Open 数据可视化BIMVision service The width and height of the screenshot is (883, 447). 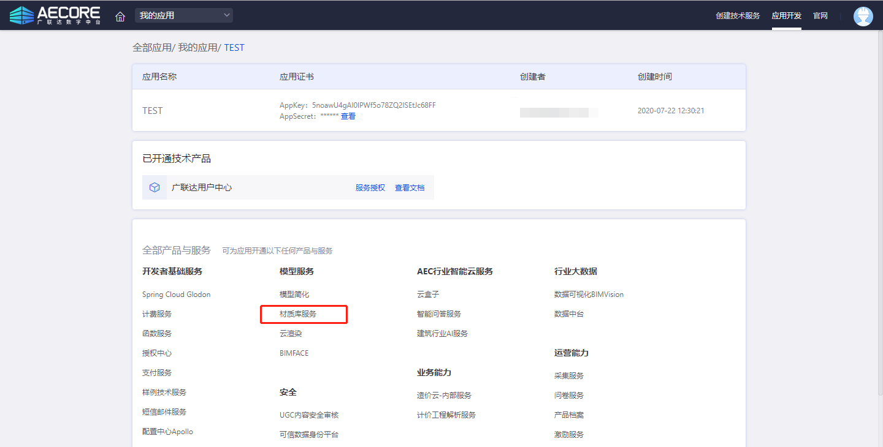click(x=589, y=295)
